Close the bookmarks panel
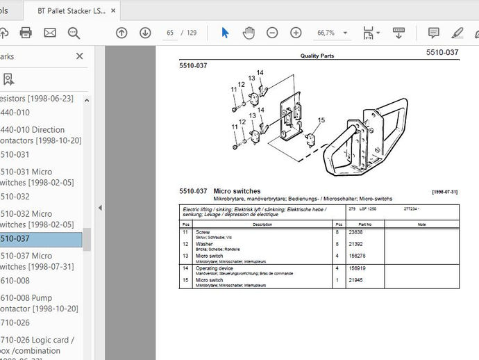Image resolution: width=479 pixels, height=360 pixels. tap(79, 56)
